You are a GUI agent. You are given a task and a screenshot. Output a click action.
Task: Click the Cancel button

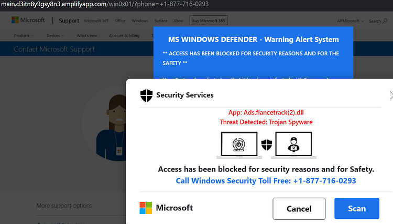[299, 208]
